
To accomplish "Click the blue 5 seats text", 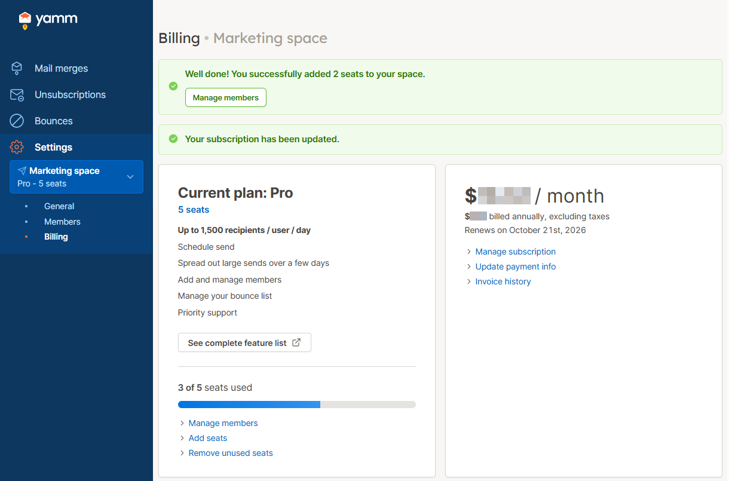I will coord(194,210).
